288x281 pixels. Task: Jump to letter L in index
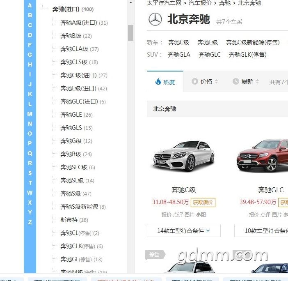coord(30,104)
